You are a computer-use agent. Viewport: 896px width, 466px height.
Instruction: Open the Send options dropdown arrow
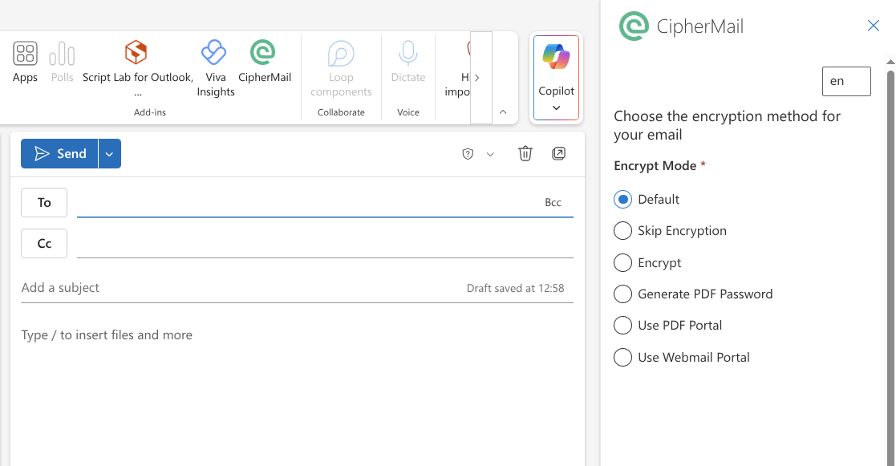(x=108, y=153)
